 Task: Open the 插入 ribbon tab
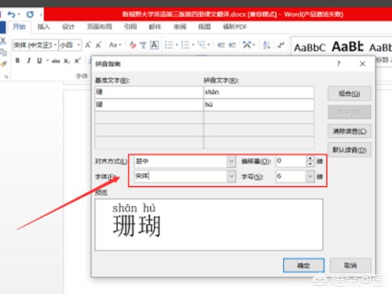(x=43, y=27)
